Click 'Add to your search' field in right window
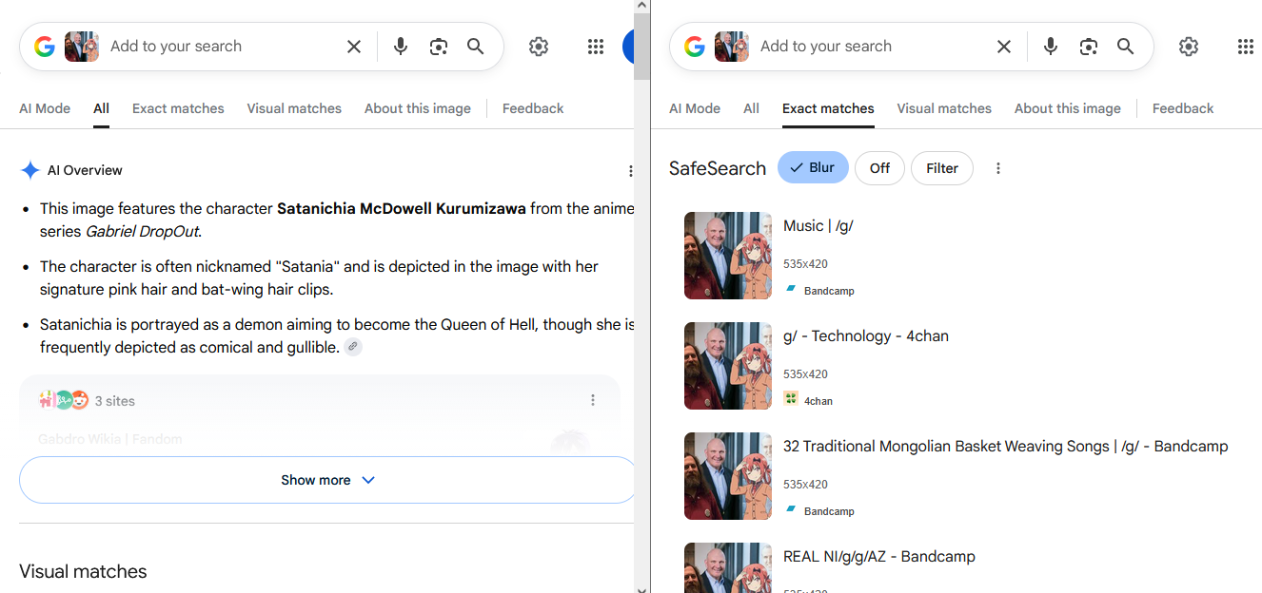 tap(826, 47)
